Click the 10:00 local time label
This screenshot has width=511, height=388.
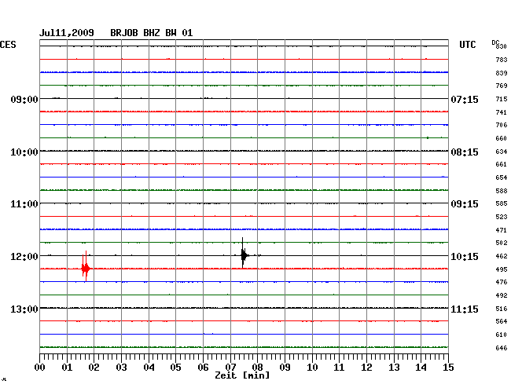point(24,152)
